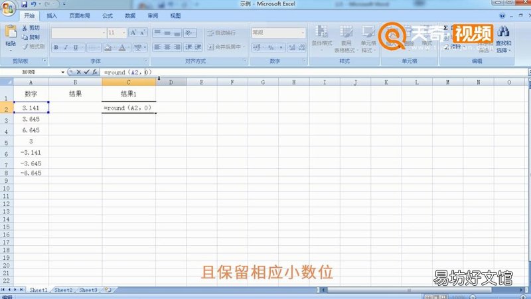531x299 pixels.
Task: Confirm formula with checkmark icon
Action: pyautogui.click(x=87, y=72)
